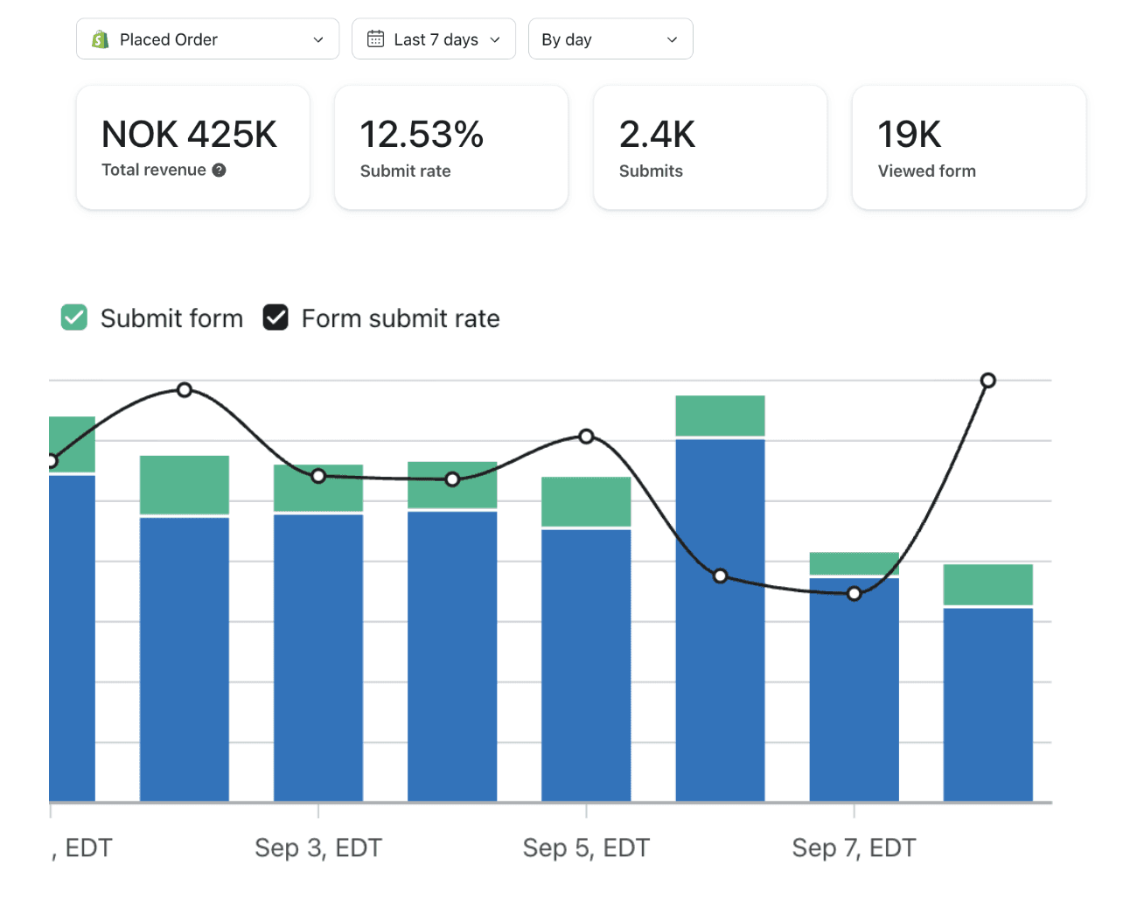Click the rate line point above Sep 7
This screenshot has height=908, width=1123.
point(854,594)
